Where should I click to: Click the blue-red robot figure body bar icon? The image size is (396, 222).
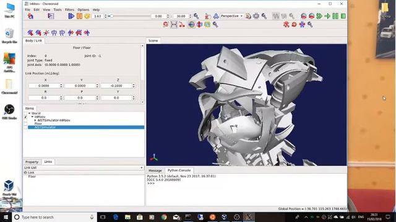coord(302,25)
